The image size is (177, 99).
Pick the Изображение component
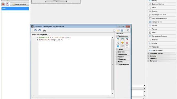[x=162, y=22]
